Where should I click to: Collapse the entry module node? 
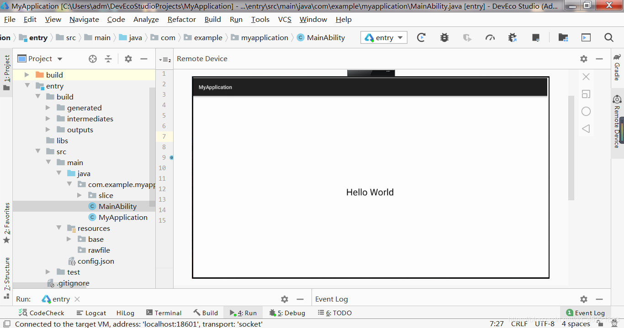point(27,86)
